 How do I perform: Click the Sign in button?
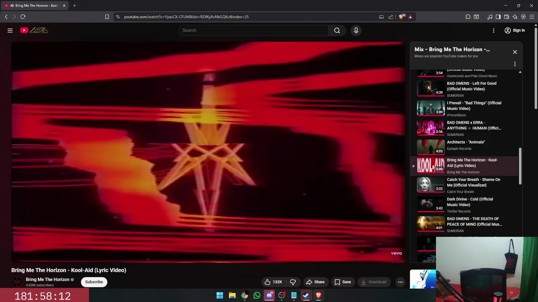[514, 30]
